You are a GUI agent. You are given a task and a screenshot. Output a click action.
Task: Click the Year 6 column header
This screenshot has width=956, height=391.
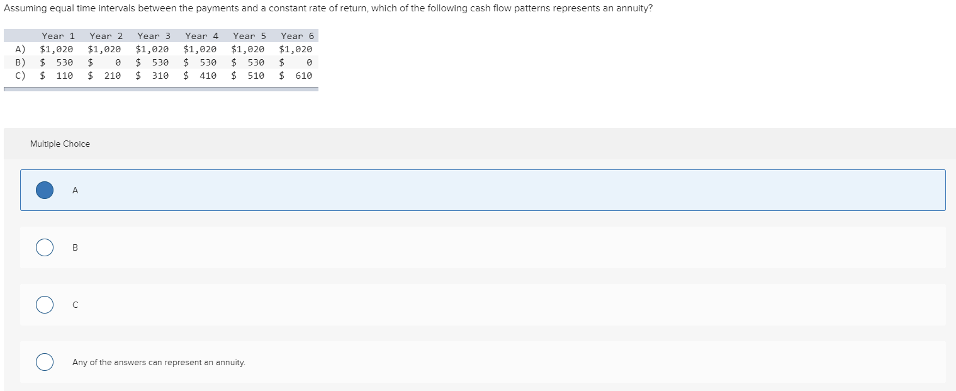[296, 36]
